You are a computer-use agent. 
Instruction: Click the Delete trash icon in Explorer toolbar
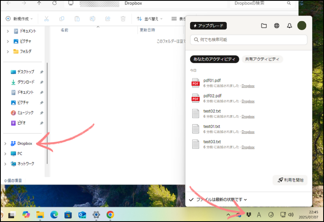tap(123, 19)
